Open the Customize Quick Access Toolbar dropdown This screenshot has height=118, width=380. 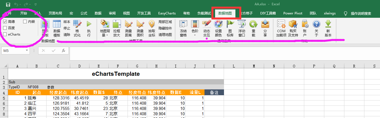point(35,4)
